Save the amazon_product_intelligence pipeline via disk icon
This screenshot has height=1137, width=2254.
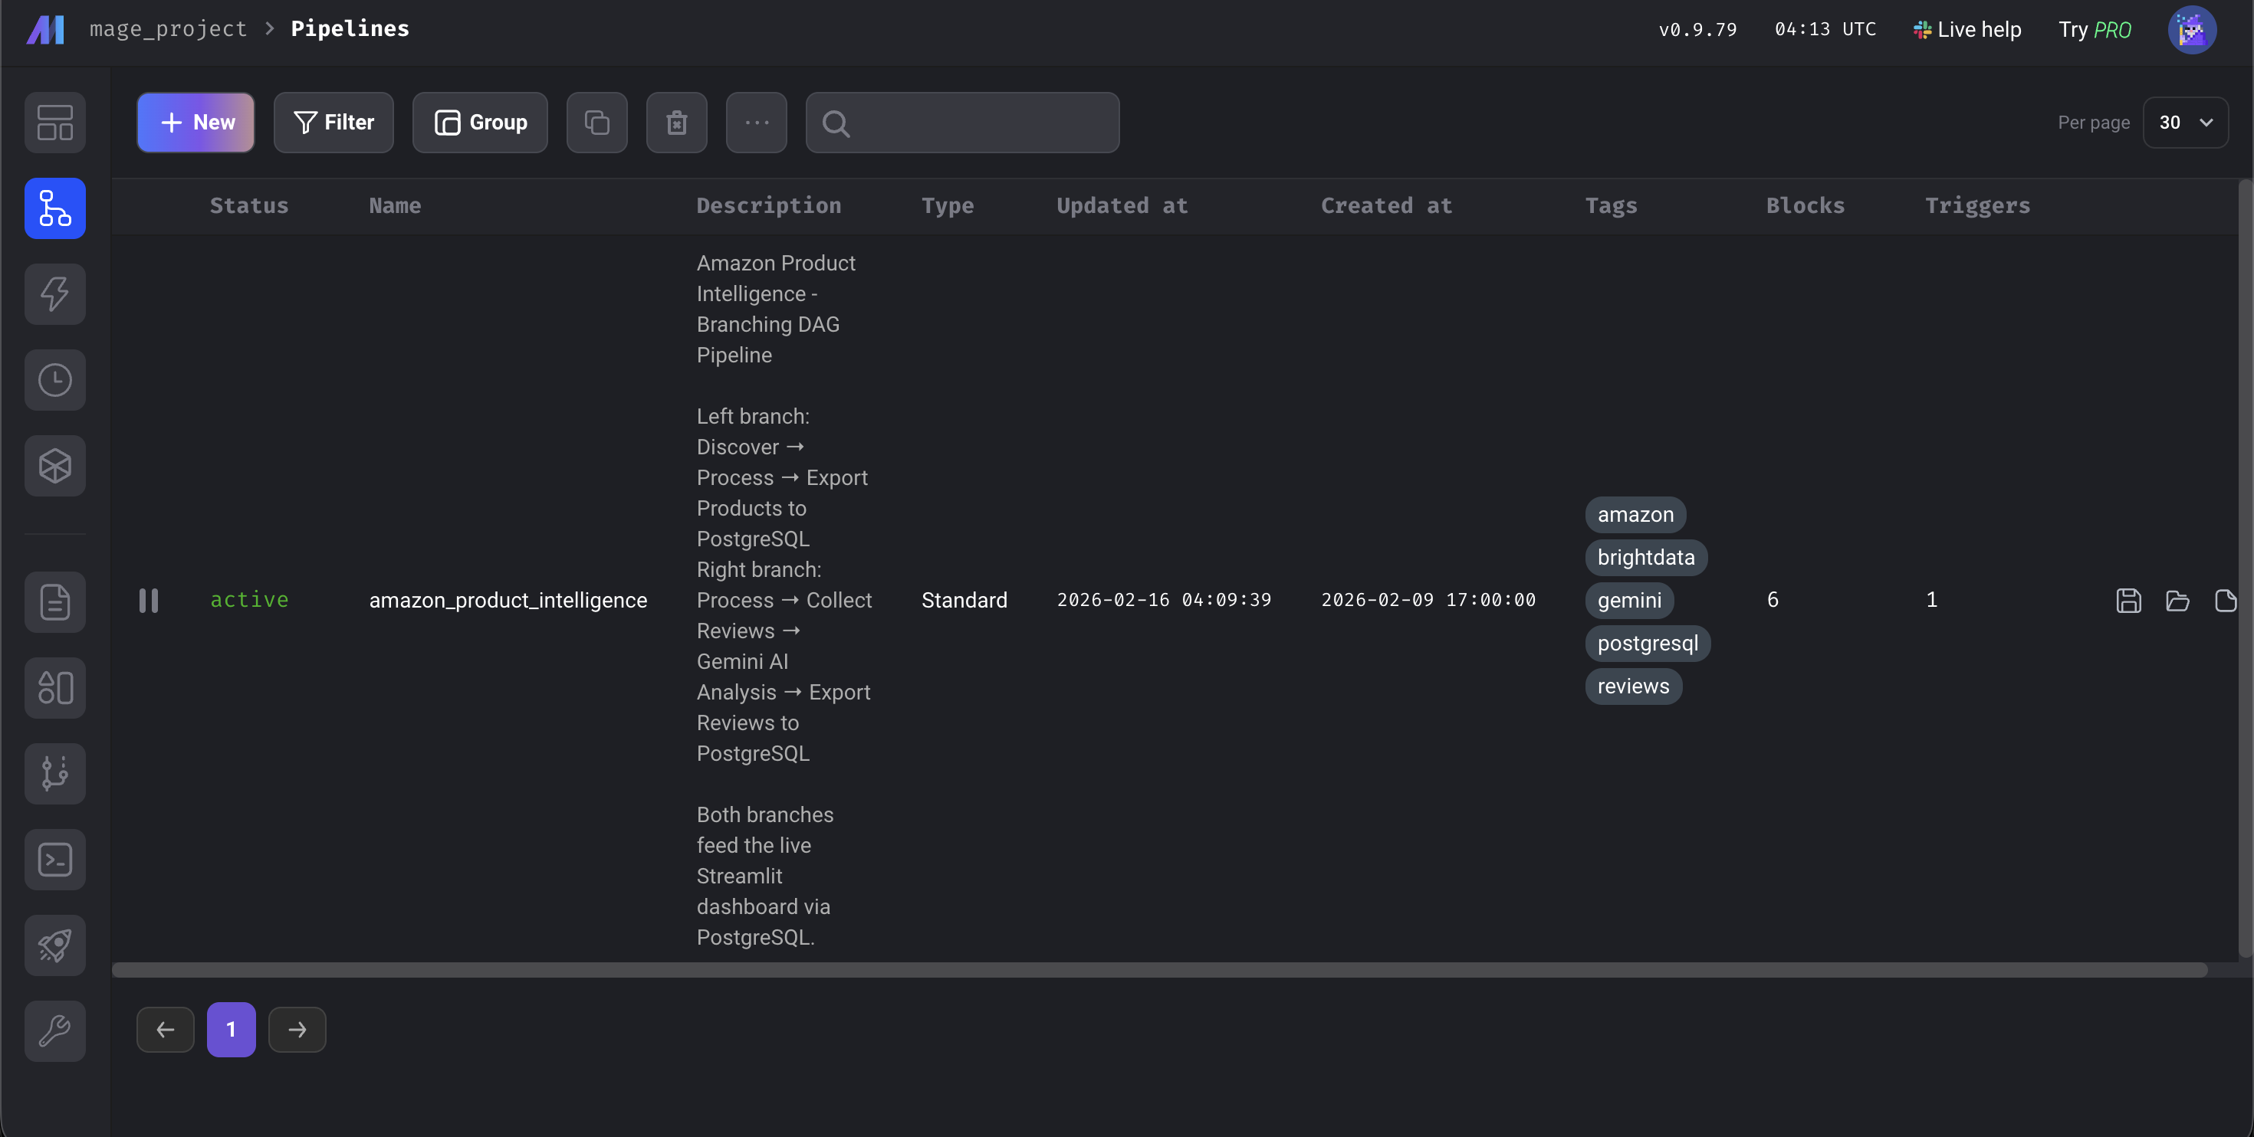coord(2128,600)
